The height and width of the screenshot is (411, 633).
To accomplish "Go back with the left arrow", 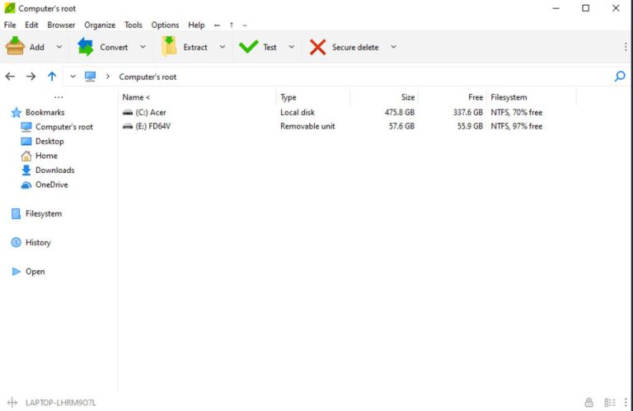I will tap(10, 77).
